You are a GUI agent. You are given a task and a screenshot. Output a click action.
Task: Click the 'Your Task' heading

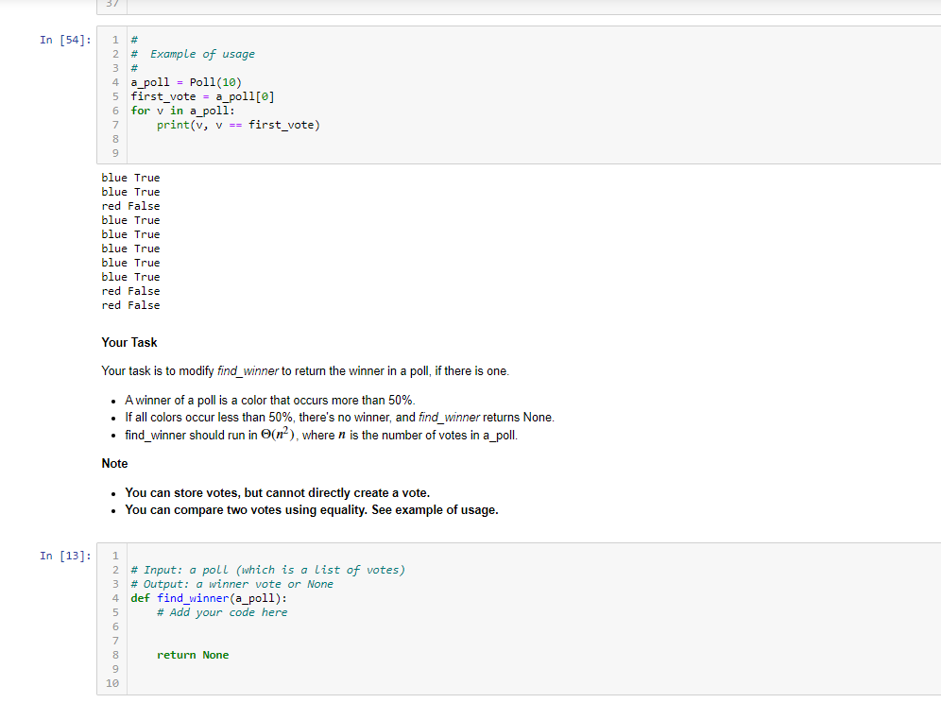pos(129,342)
